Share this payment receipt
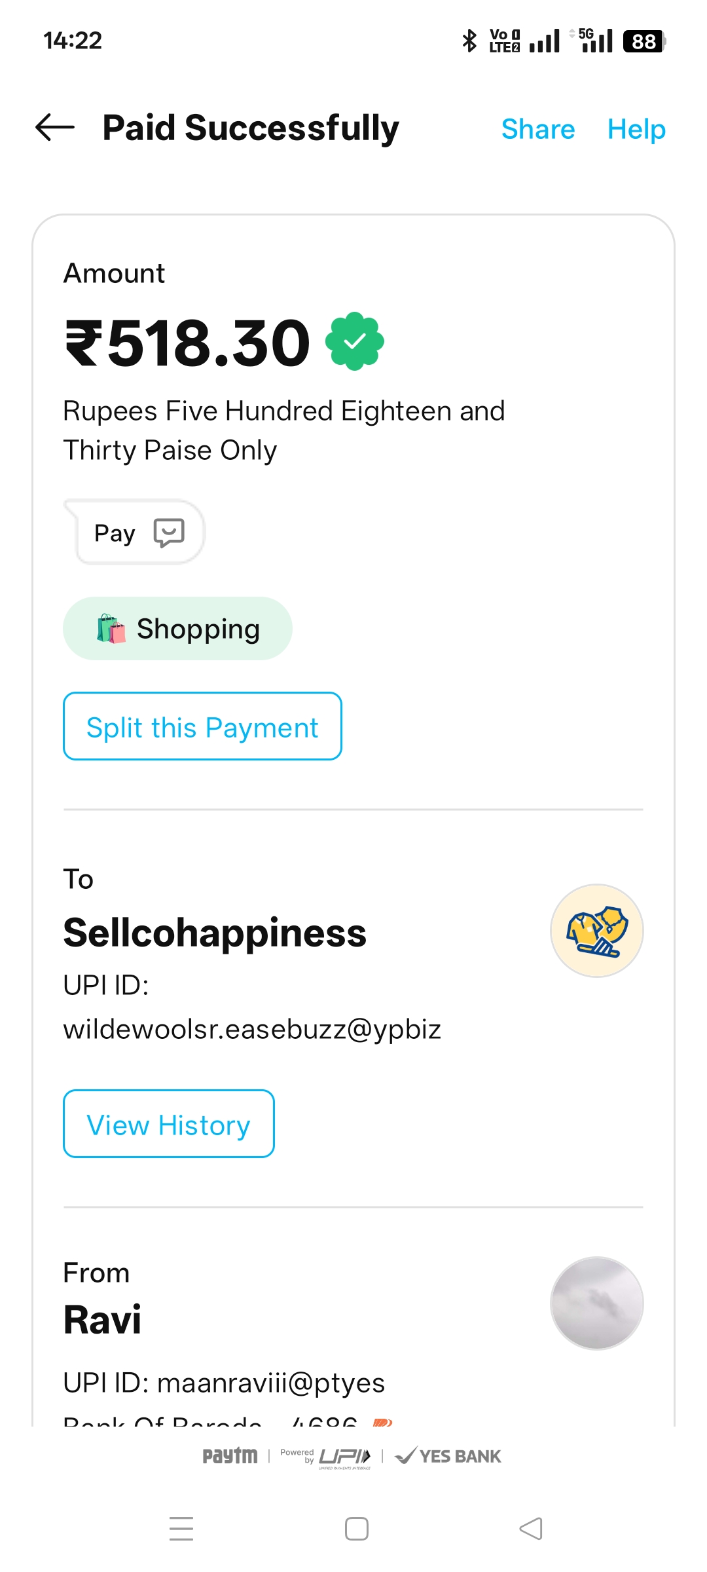707x1572 pixels. pyautogui.click(x=538, y=129)
